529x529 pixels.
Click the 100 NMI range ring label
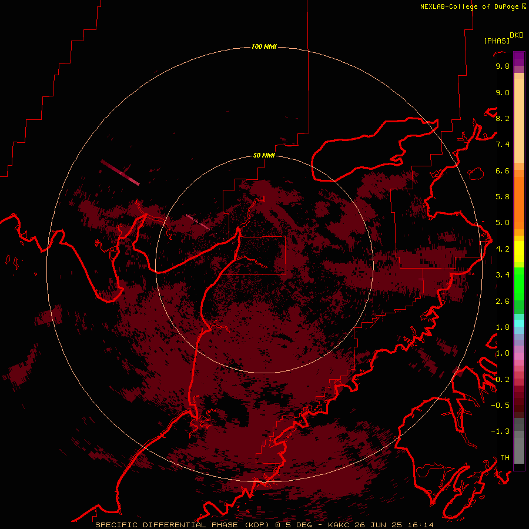pos(264,46)
